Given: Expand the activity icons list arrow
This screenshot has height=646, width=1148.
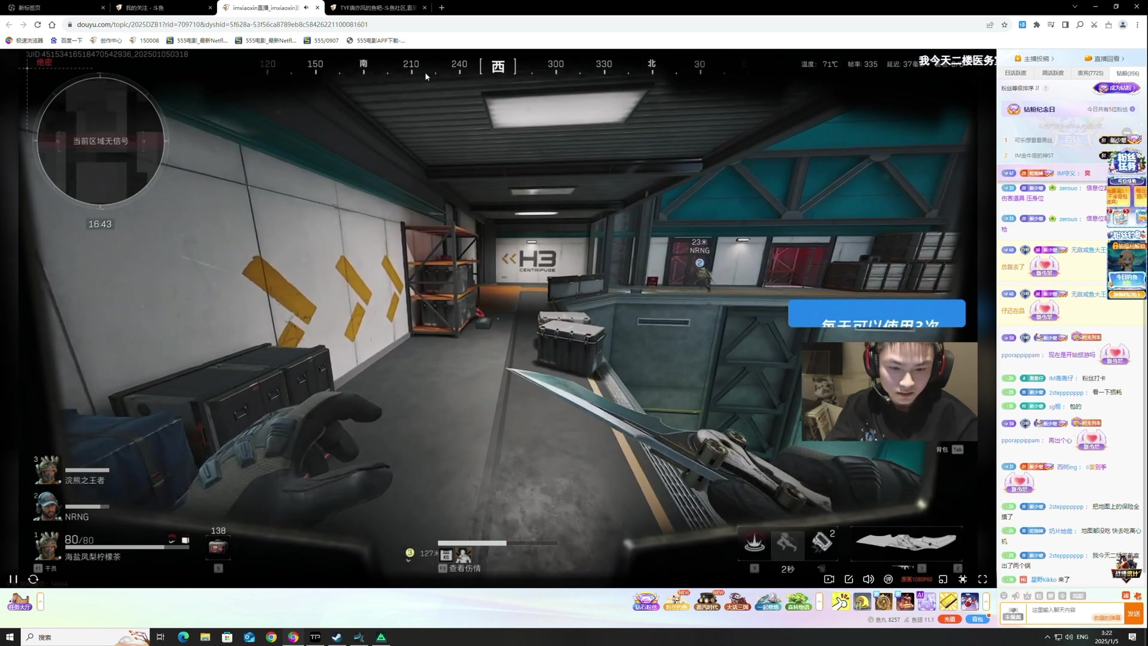Looking at the screenshot, I should point(819,601).
